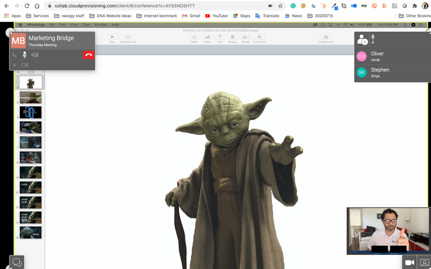Expand the 20200715 bookmarks folder

(x=320, y=16)
